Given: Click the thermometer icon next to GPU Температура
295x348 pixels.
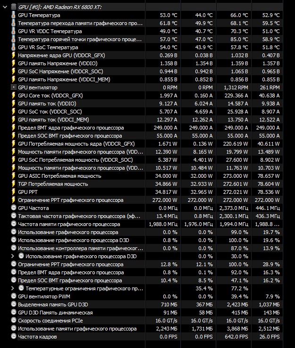Looking at the screenshot, I should click(14, 15).
